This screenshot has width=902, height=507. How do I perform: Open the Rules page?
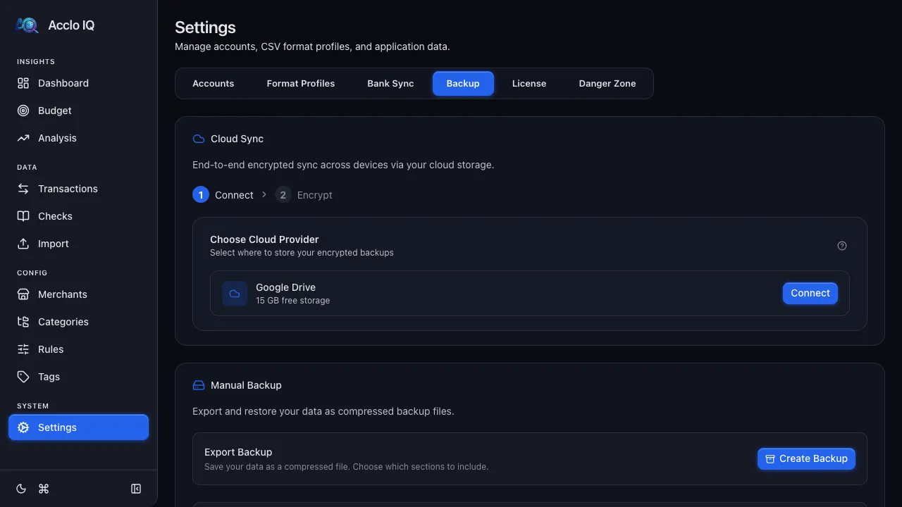[78, 349]
